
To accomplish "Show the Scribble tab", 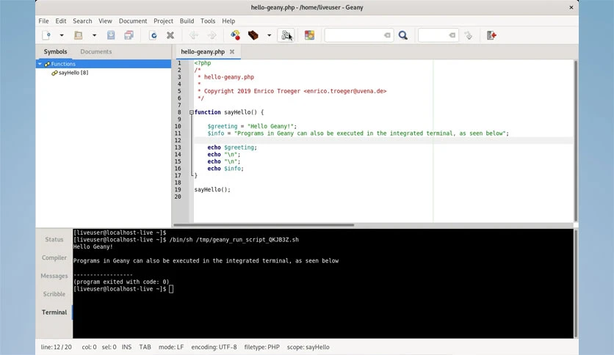I will coord(54,294).
